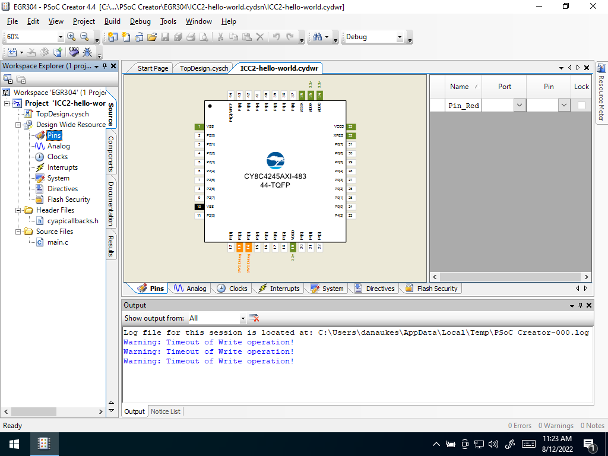Click the Clean project toolbar icon

tap(31, 52)
